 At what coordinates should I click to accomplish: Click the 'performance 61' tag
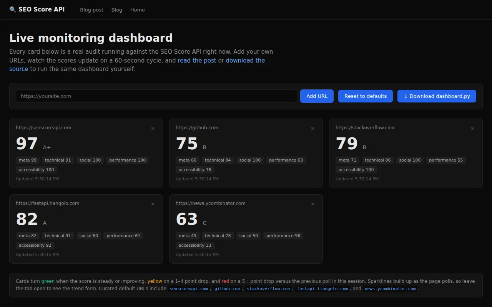click(x=123, y=236)
